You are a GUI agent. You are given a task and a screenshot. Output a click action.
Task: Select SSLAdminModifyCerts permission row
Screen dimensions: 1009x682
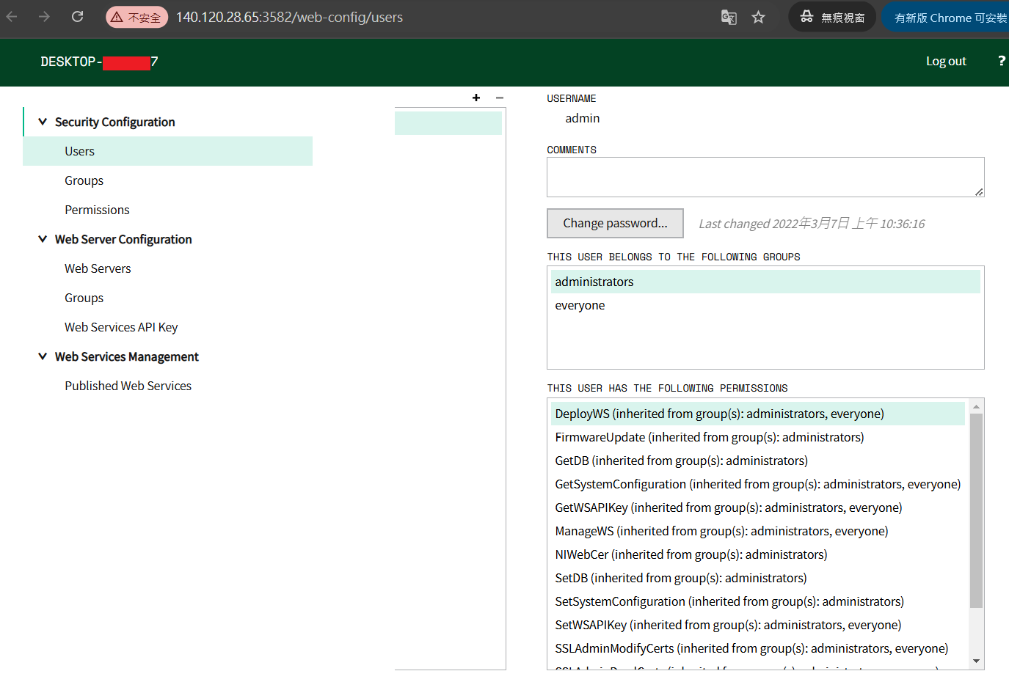click(x=758, y=648)
